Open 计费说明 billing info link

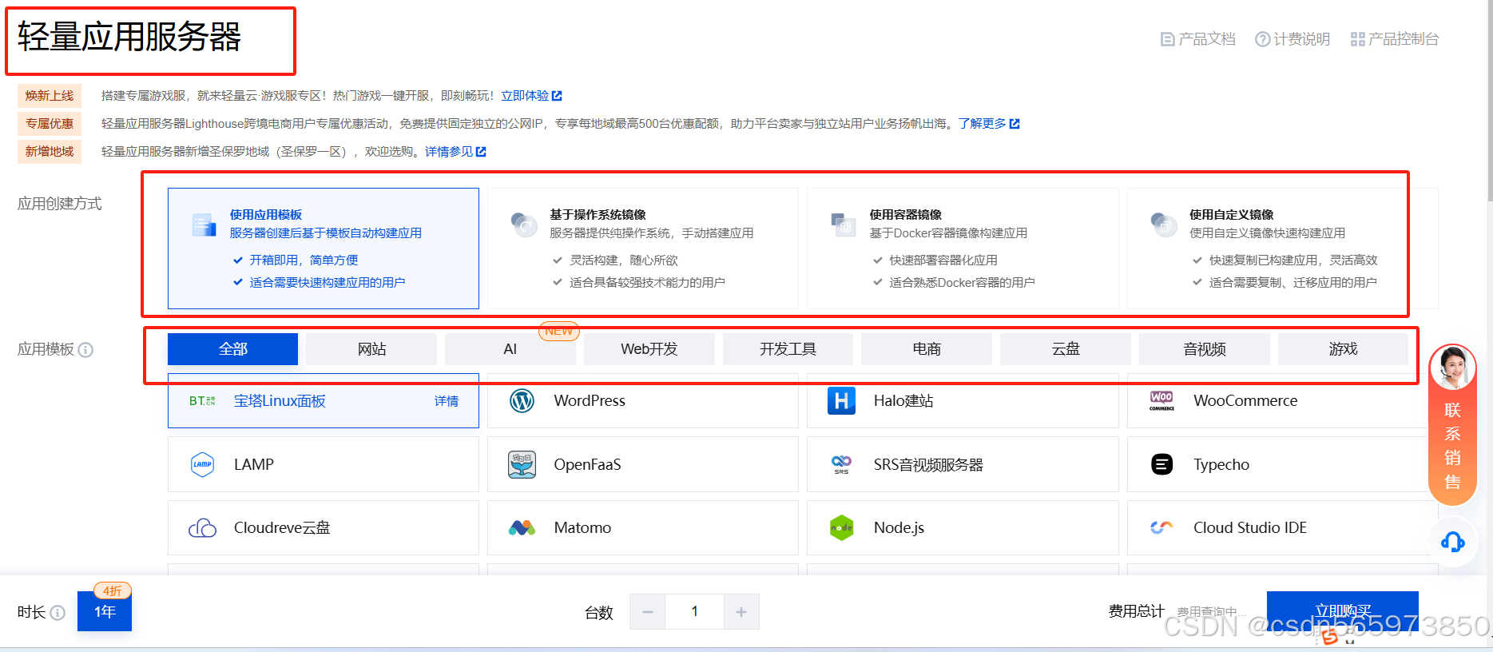(1292, 39)
